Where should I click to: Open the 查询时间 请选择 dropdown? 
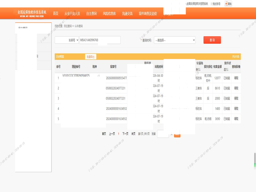click(175, 40)
